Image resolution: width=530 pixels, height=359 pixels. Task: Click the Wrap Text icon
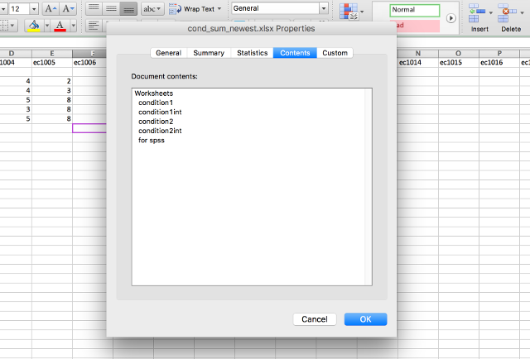pyautogui.click(x=175, y=9)
